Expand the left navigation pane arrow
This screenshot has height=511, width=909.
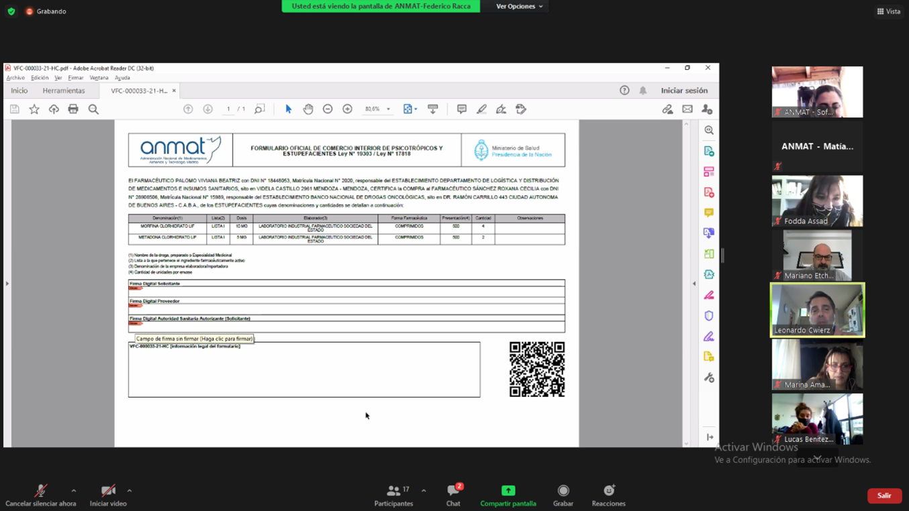point(7,284)
